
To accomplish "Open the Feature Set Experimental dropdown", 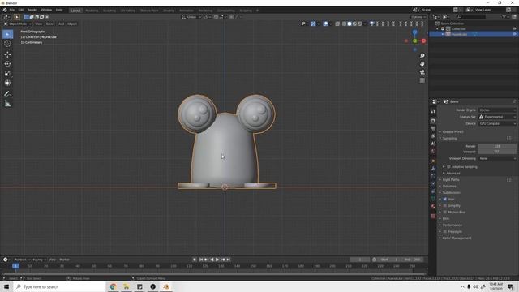I will tap(497, 117).
